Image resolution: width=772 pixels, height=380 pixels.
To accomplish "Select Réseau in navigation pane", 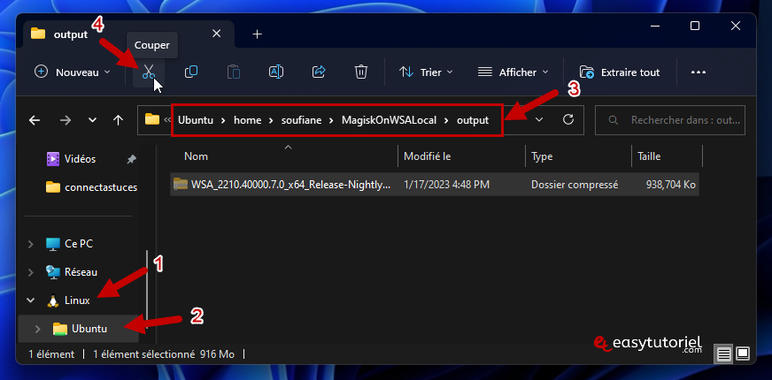I will pos(81,272).
